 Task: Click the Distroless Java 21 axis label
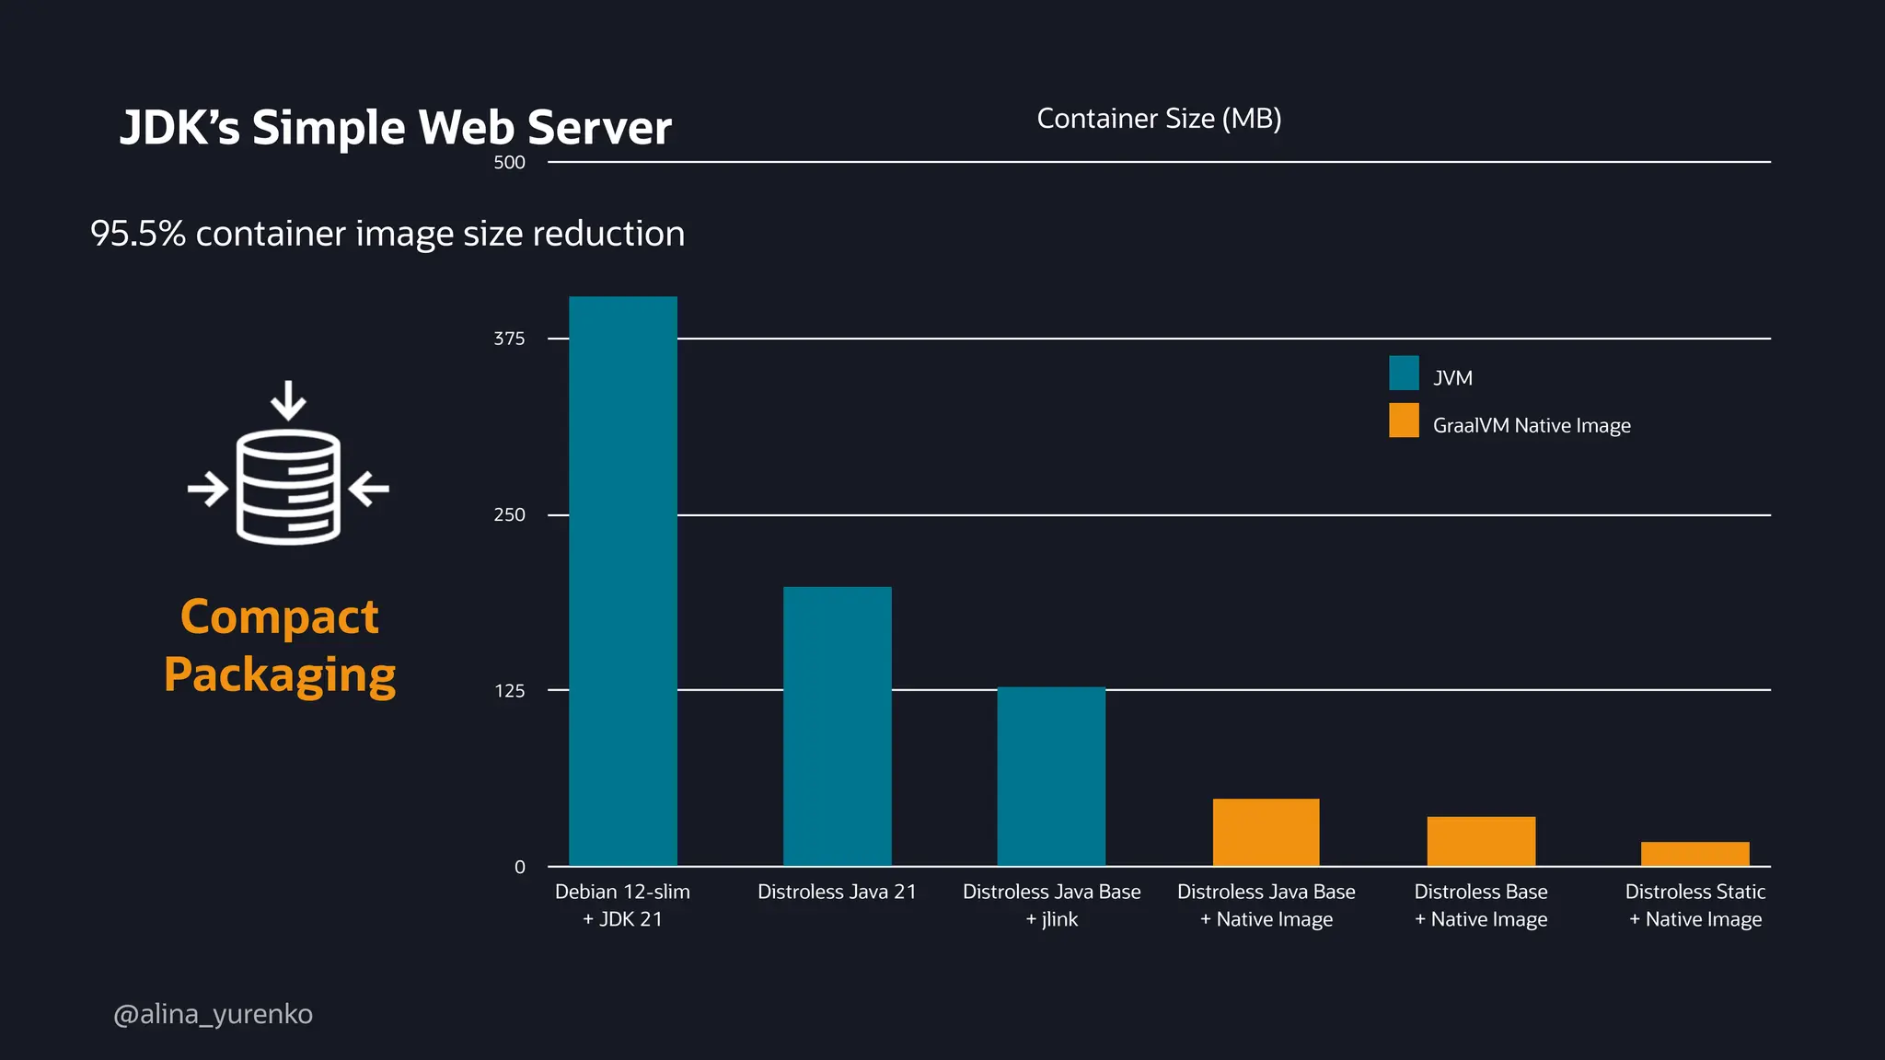click(x=837, y=892)
